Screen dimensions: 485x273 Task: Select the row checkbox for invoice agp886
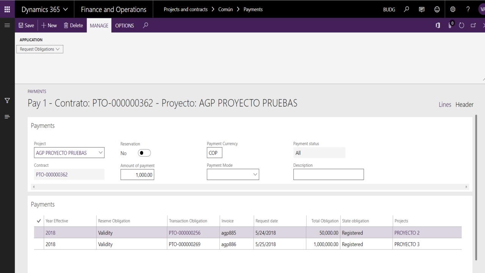click(39, 244)
